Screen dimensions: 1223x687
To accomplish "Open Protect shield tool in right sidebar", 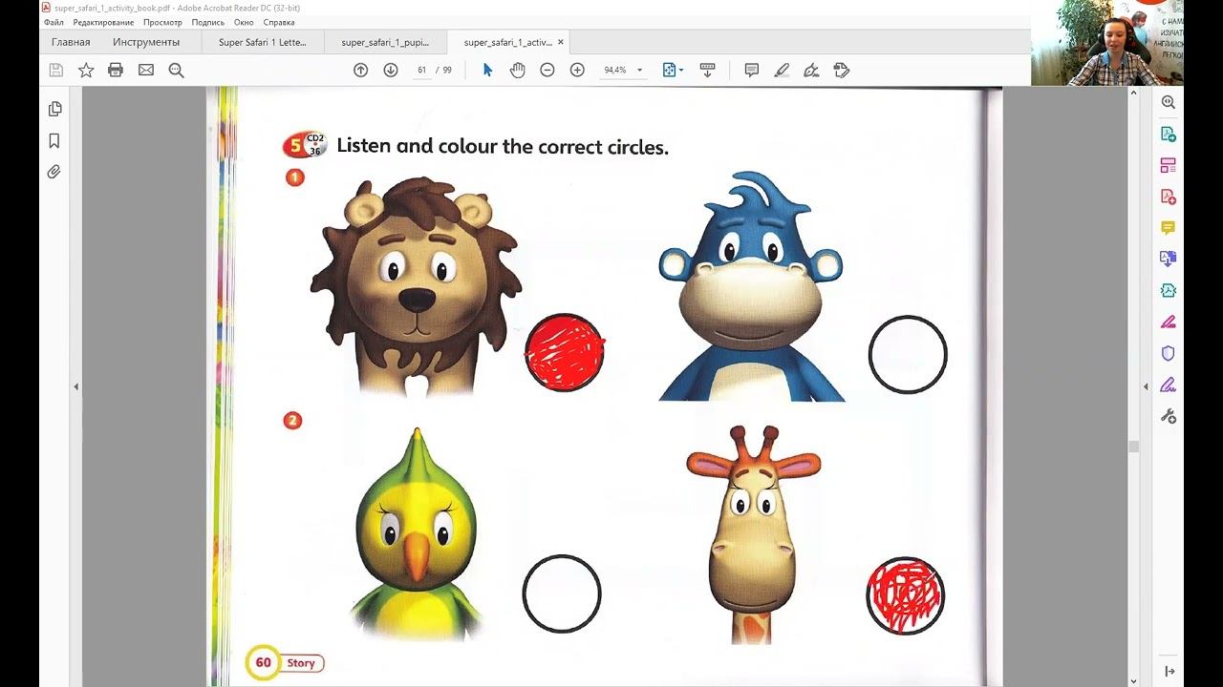I will click(x=1168, y=353).
